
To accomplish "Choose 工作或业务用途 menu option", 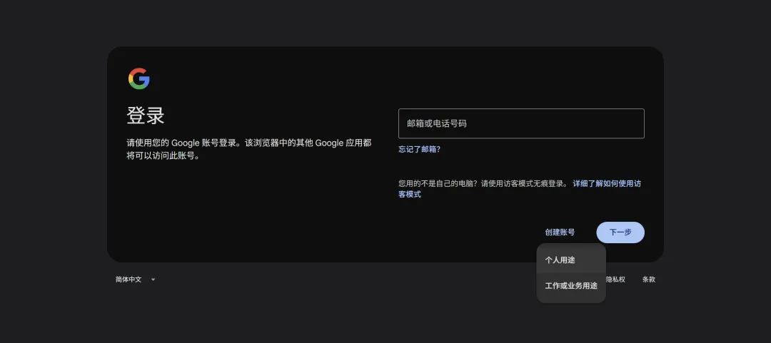I will 571,285.
